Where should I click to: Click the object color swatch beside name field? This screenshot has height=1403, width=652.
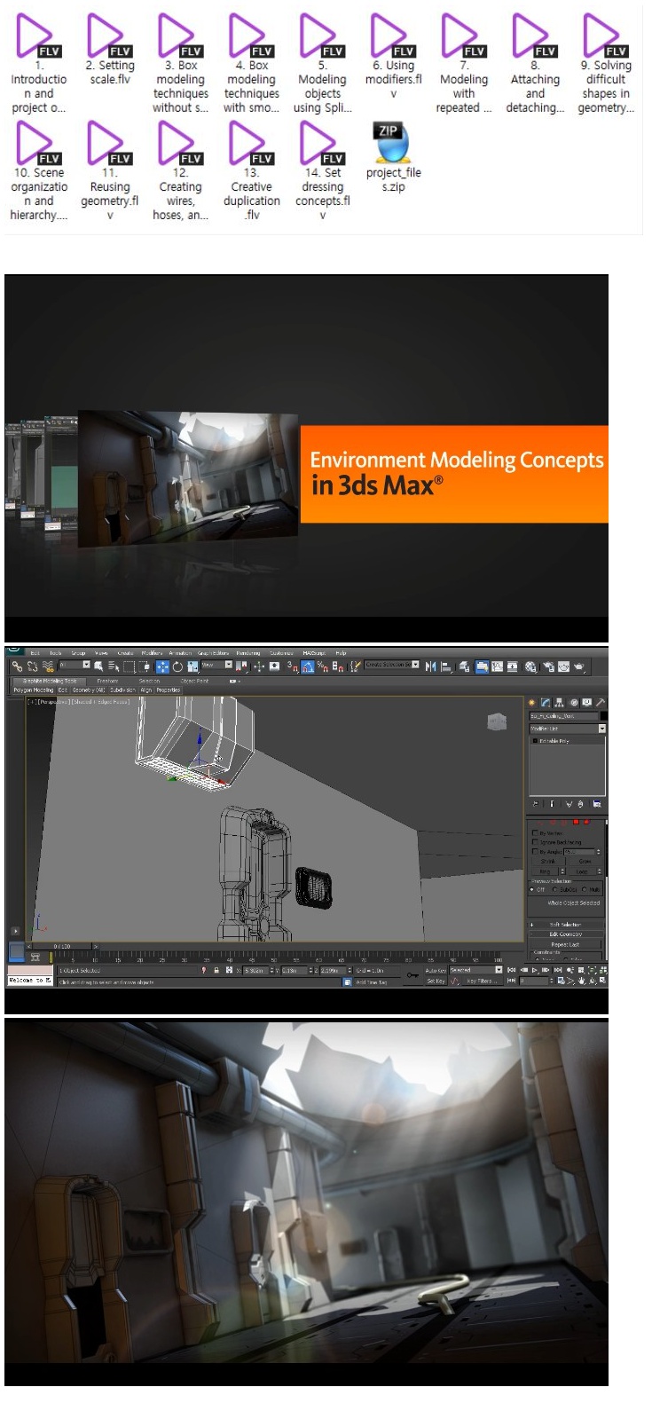pos(604,716)
